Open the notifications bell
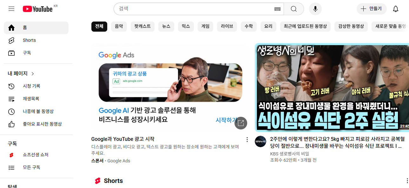Image resolution: width=409 pixels, height=188 pixels. (395, 9)
